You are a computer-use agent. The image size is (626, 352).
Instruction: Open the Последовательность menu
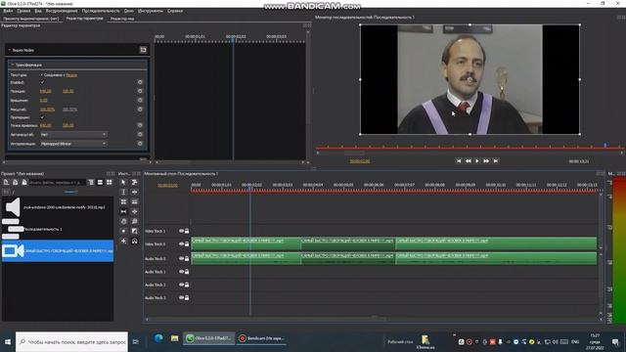[x=101, y=11]
